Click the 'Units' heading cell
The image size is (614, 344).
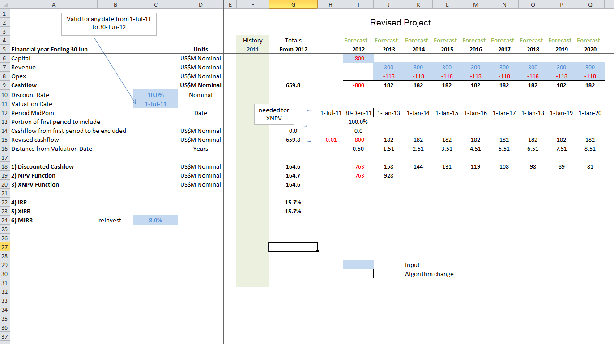200,49
